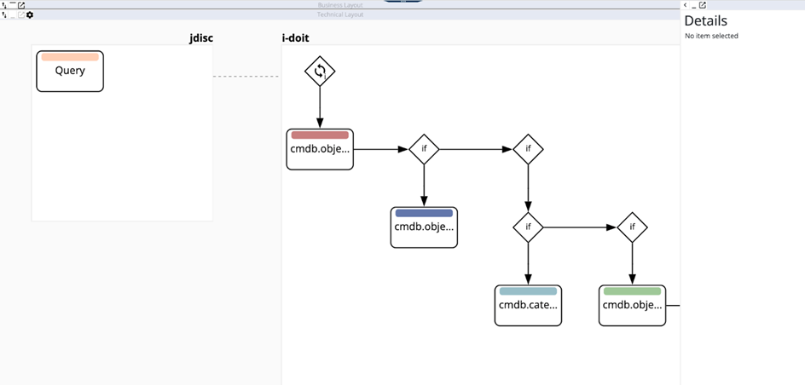Switch to the Business Layout header
Image resolution: width=805 pixels, height=385 pixels.
[340, 5]
